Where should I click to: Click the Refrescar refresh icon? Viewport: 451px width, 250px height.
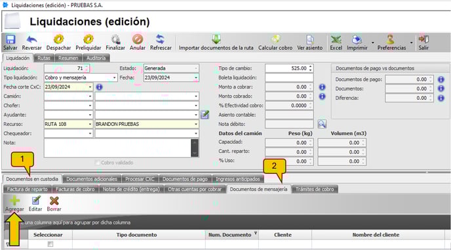[x=160, y=39]
